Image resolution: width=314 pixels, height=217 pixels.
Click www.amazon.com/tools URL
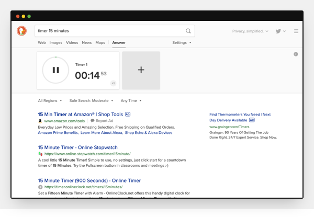click(64, 121)
